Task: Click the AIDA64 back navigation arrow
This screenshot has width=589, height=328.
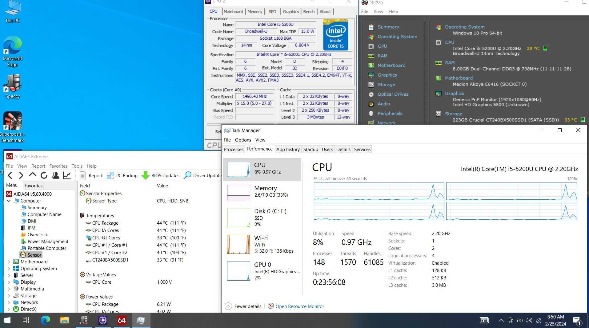Action: (x=10, y=175)
